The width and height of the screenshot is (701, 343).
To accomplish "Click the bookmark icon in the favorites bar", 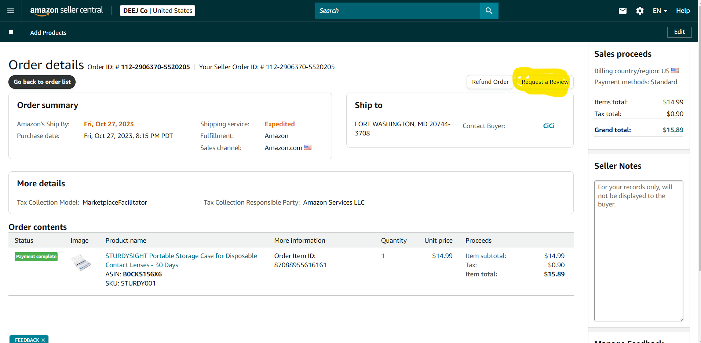I will coord(11,32).
